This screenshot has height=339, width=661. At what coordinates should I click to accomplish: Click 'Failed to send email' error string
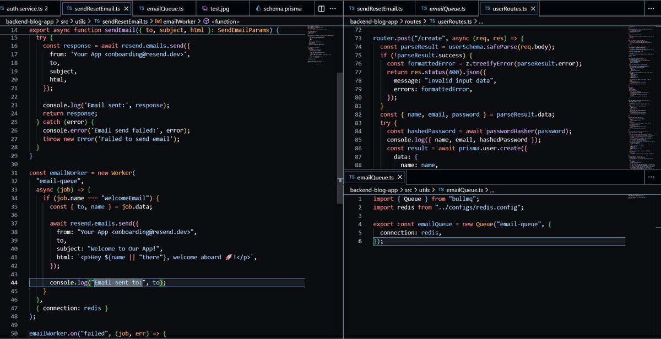[137, 139]
